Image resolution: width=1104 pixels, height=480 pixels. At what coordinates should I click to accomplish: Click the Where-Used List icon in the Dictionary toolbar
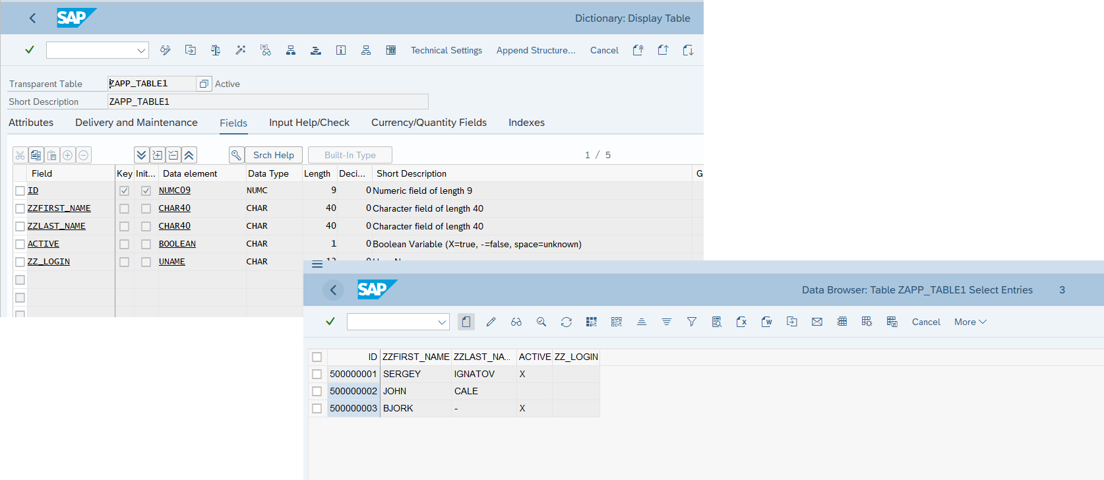coord(266,50)
